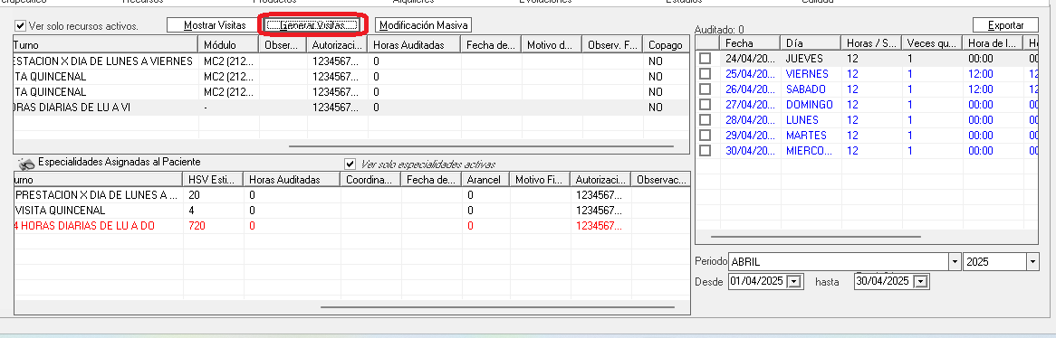Image resolution: width=1056 pixels, height=338 pixels.
Task: Click the Fecha header in visits table
Action: (750, 43)
